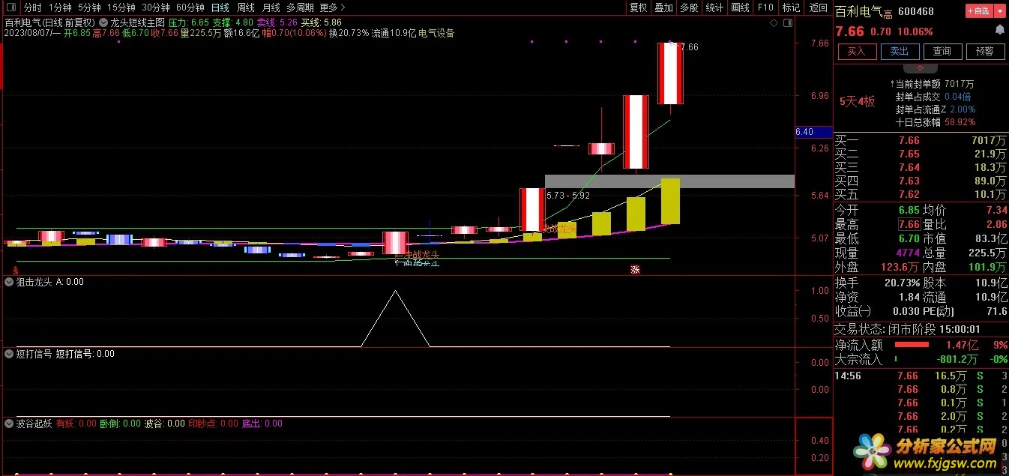This screenshot has height=476, width=1009.
Task: Expand the 狙击龙头 indicator menu
Action: (9, 282)
